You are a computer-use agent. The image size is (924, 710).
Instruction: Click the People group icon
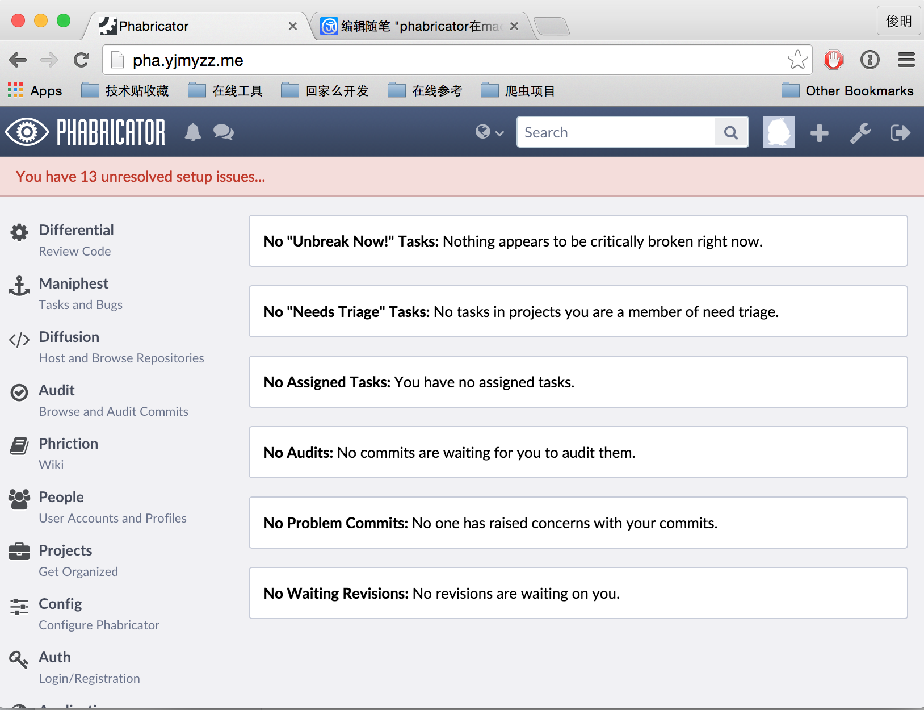point(19,499)
